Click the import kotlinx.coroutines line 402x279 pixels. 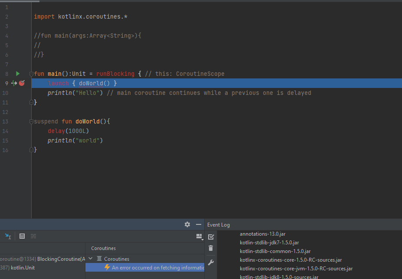pyautogui.click(x=81, y=16)
